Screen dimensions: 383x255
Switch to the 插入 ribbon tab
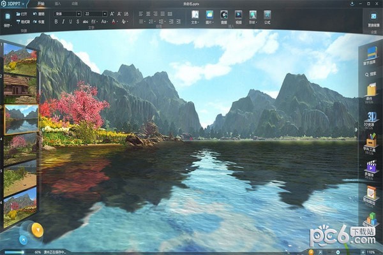(x=58, y=4)
